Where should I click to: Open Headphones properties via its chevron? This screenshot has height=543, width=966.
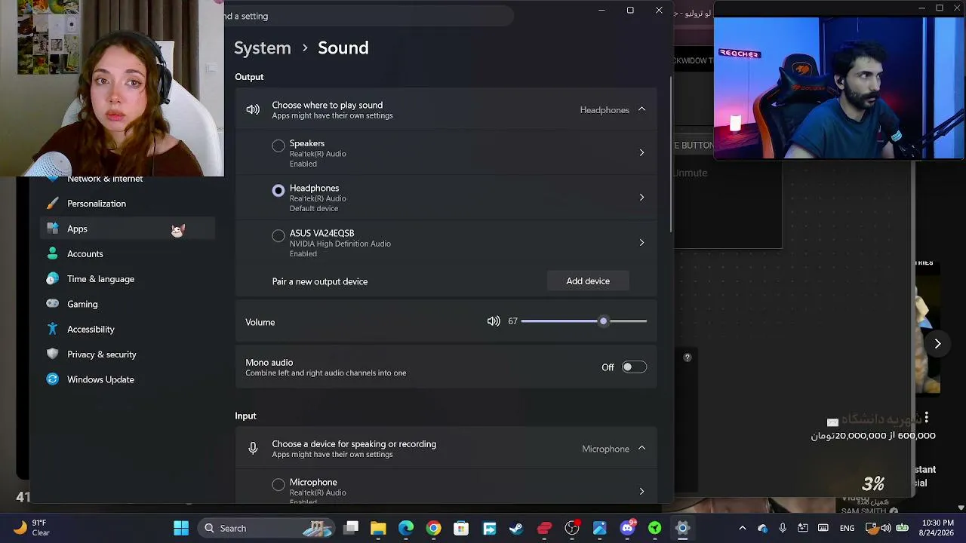641,198
